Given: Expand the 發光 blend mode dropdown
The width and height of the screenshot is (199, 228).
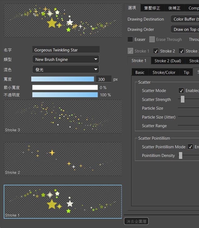Looking at the screenshot, I should coord(66,70).
